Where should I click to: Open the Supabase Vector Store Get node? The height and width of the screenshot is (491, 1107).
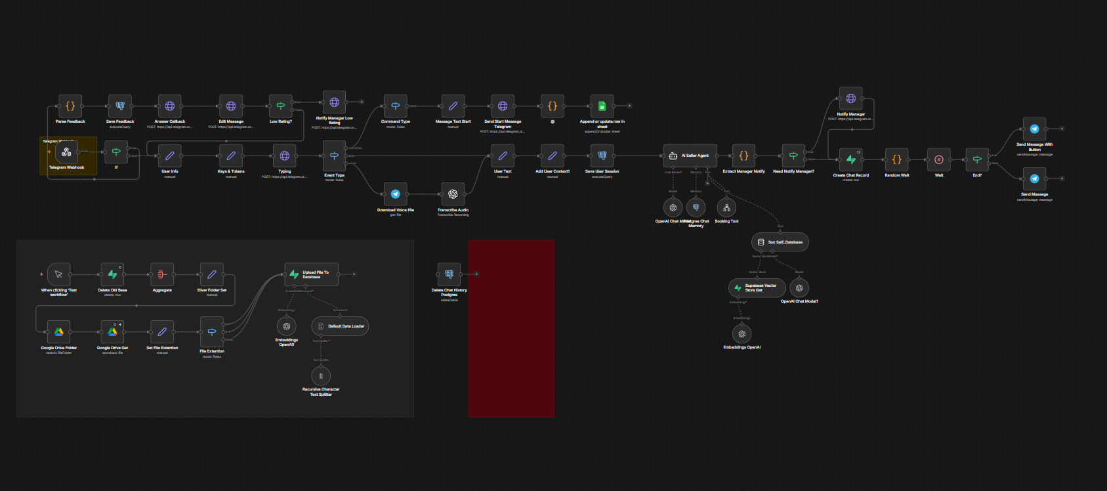coord(757,288)
